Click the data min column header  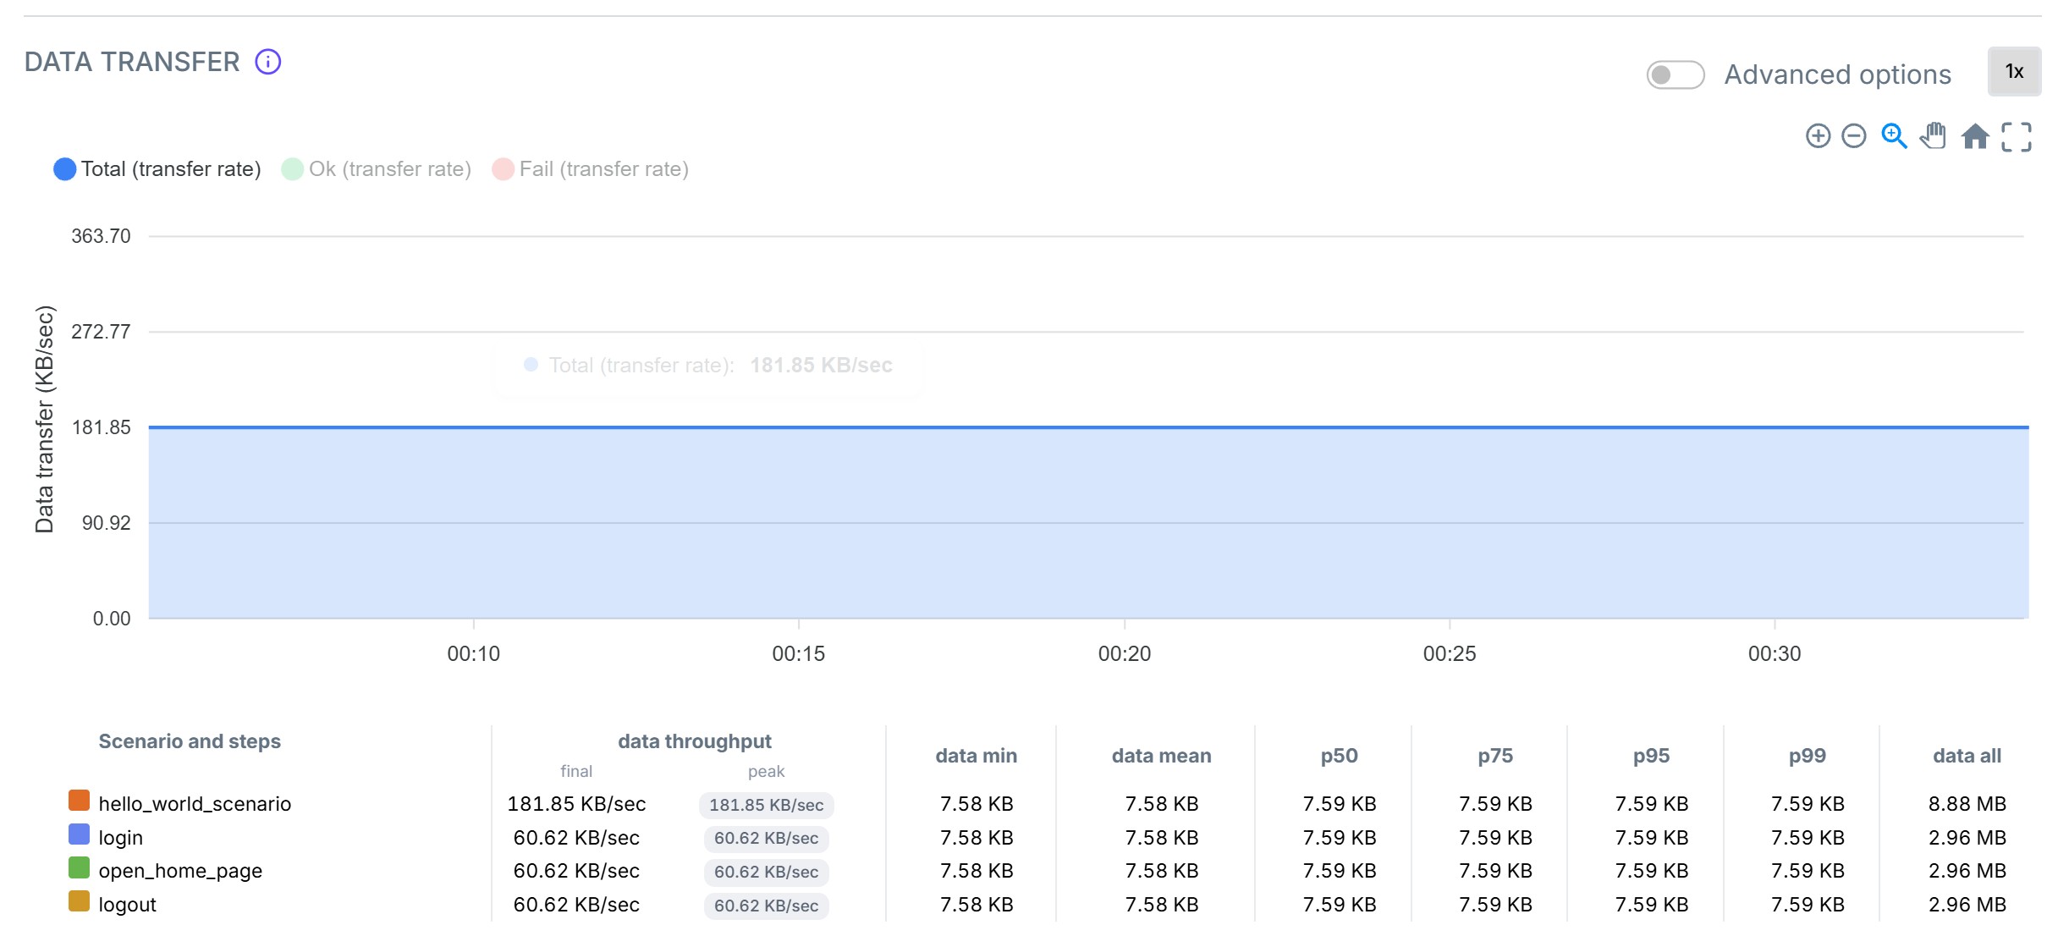click(976, 756)
